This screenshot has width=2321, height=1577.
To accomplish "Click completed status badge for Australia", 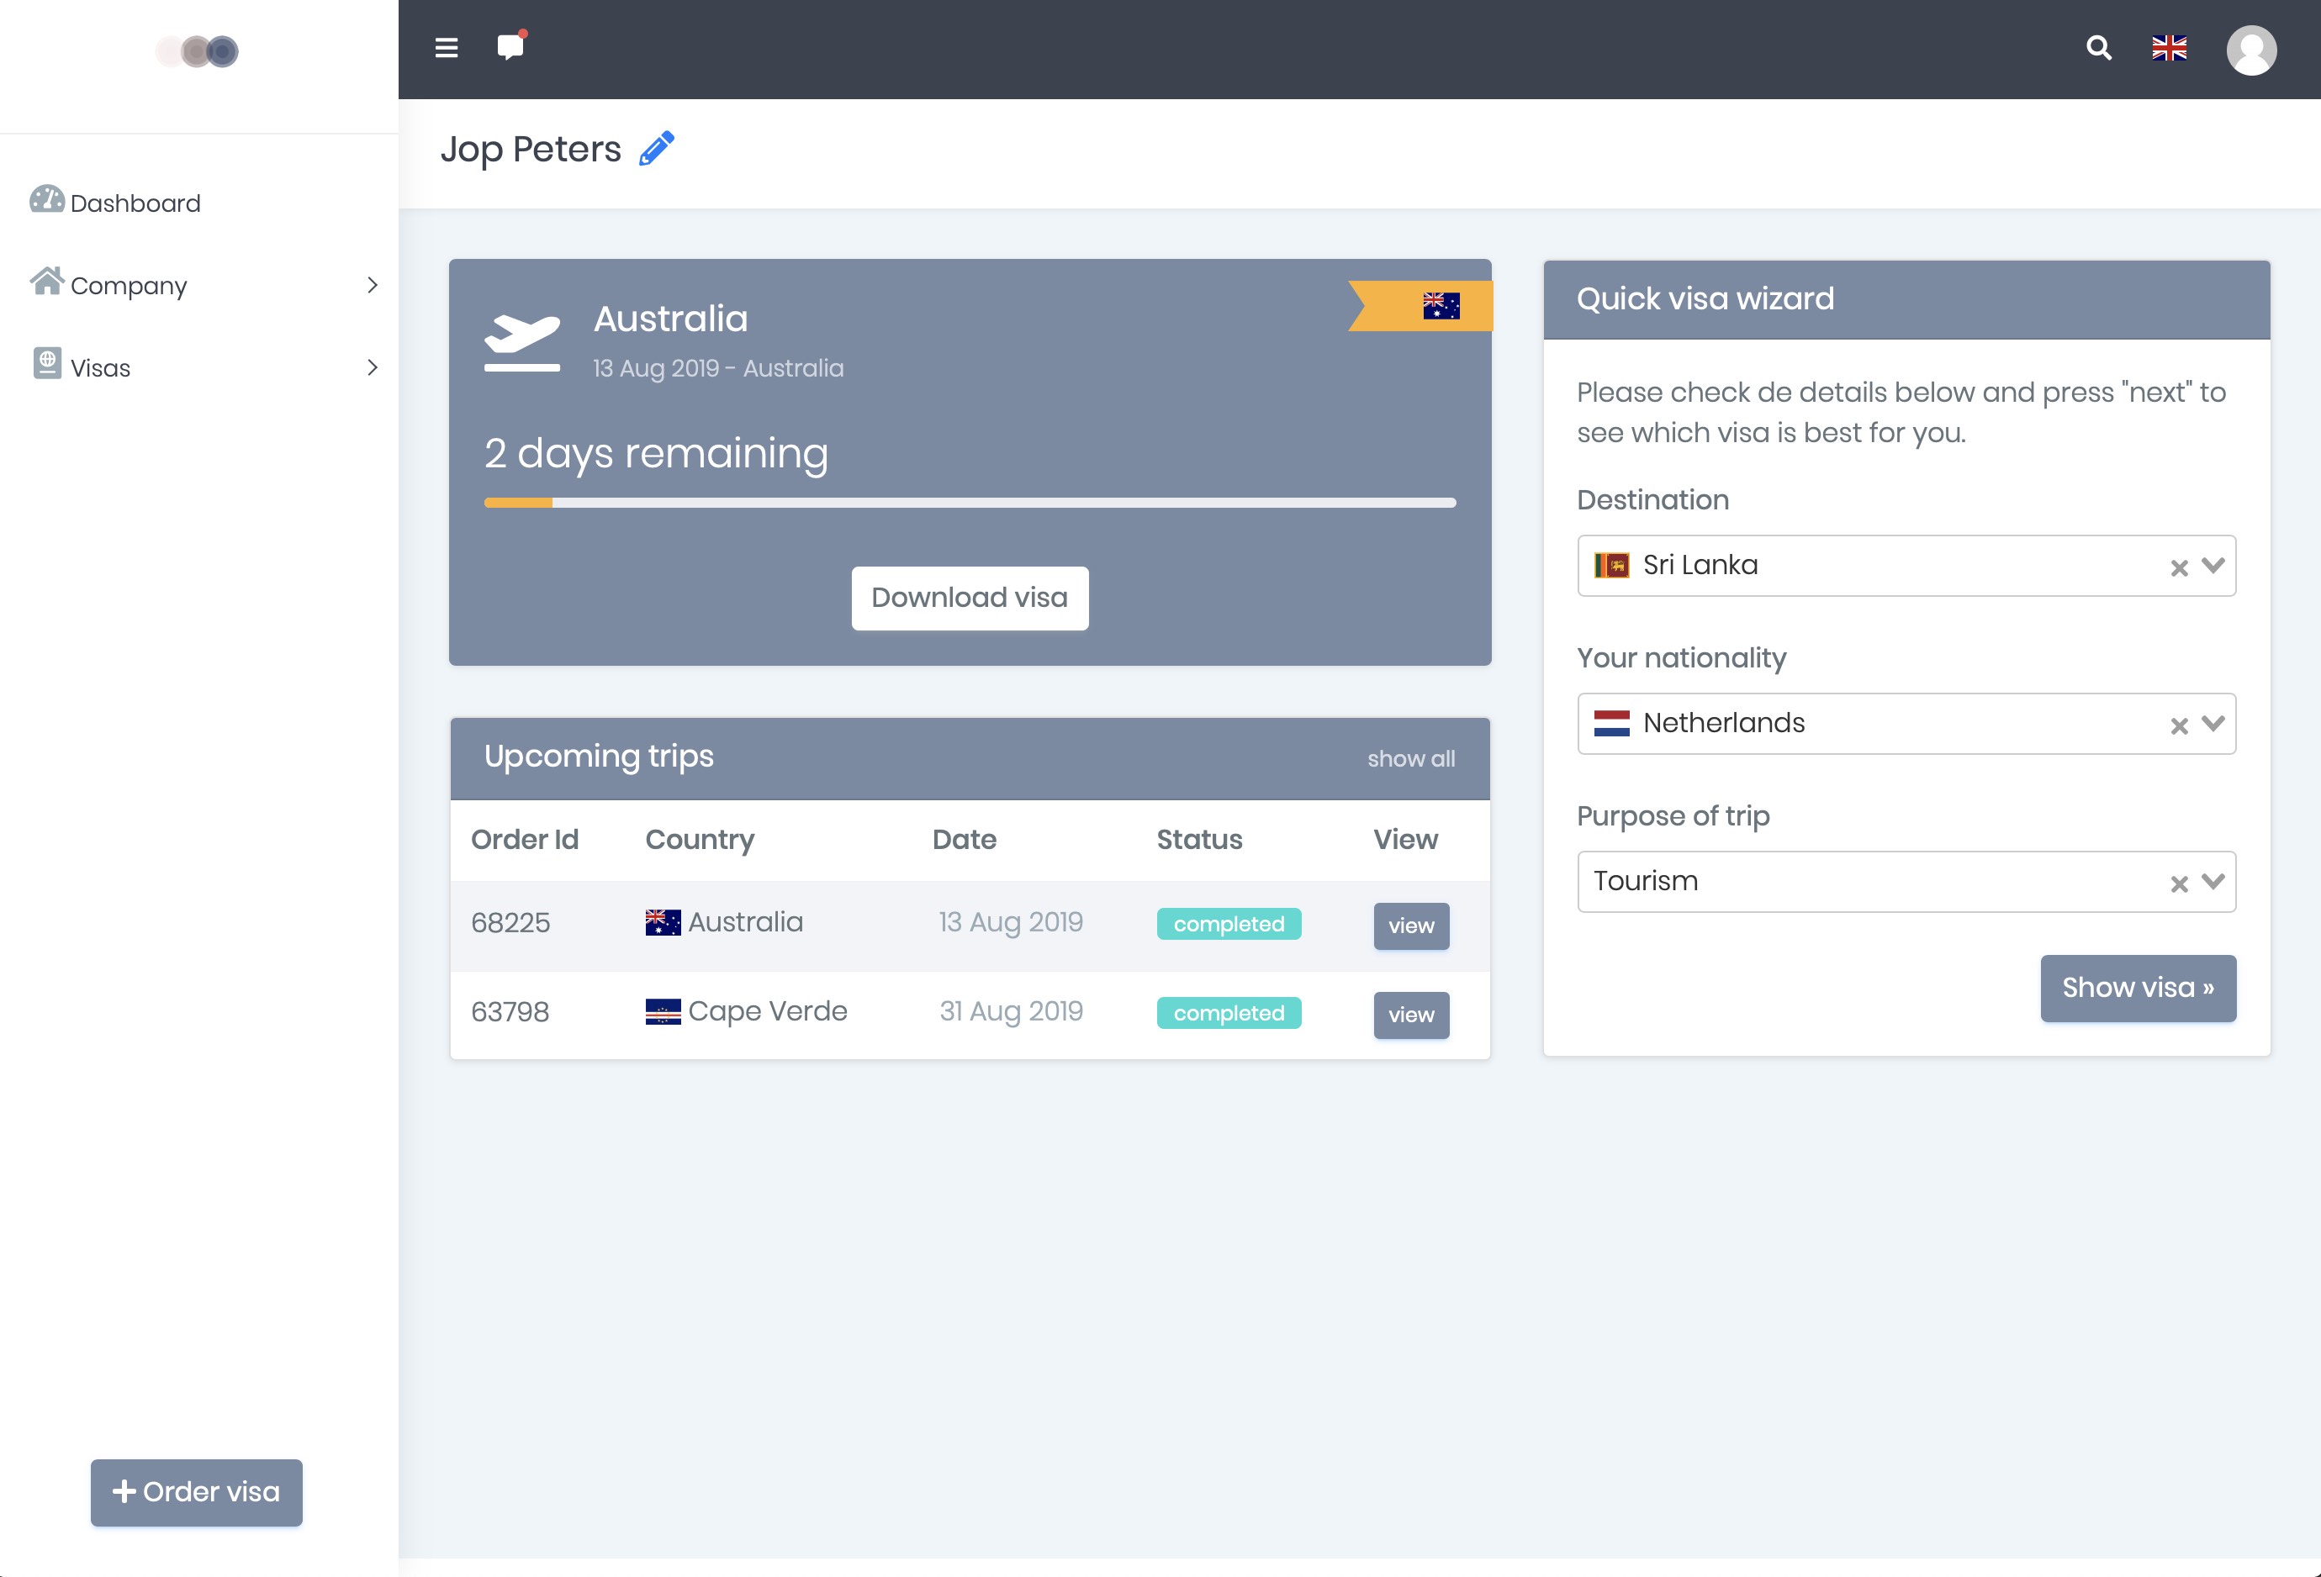I will 1229,923.
